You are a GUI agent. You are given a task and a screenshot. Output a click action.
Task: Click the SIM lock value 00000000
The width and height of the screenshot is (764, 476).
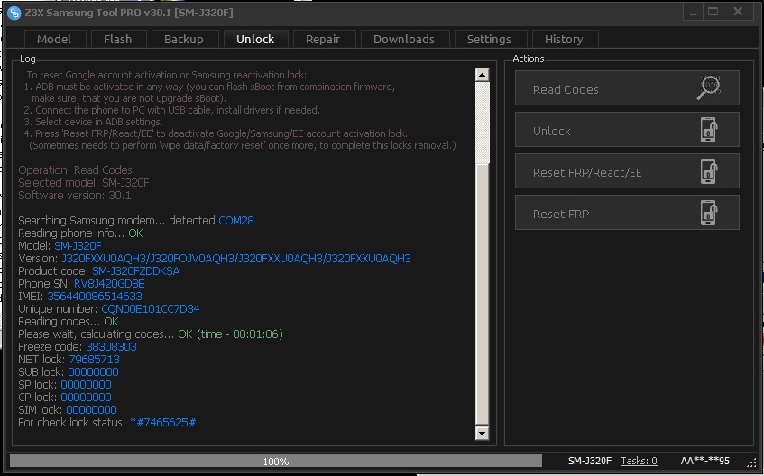click(x=91, y=410)
